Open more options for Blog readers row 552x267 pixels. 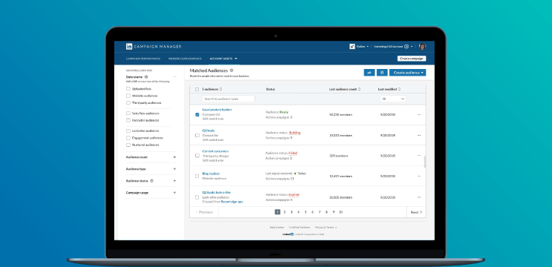coord(419,176)
